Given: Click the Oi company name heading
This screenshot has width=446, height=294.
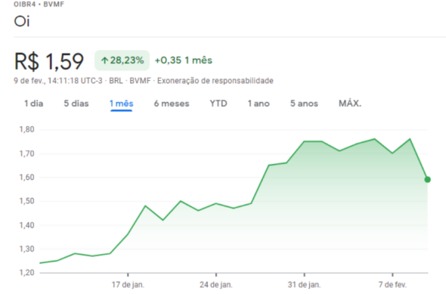Looking at the screenshot, I should click(x=22, y=21).
